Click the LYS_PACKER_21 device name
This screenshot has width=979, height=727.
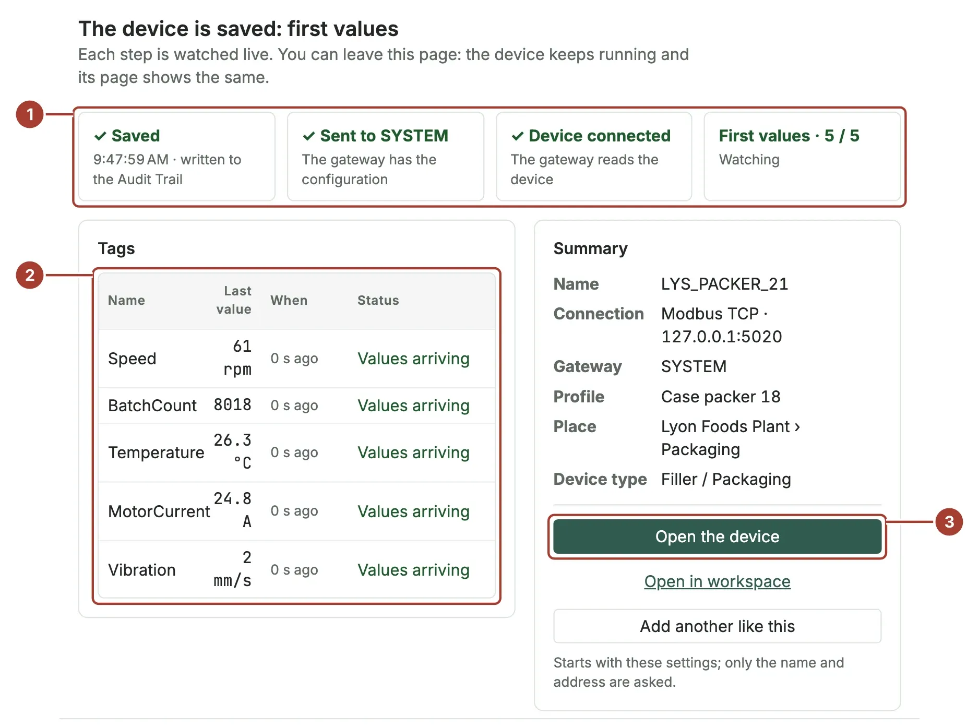click(x=724, y=284)
